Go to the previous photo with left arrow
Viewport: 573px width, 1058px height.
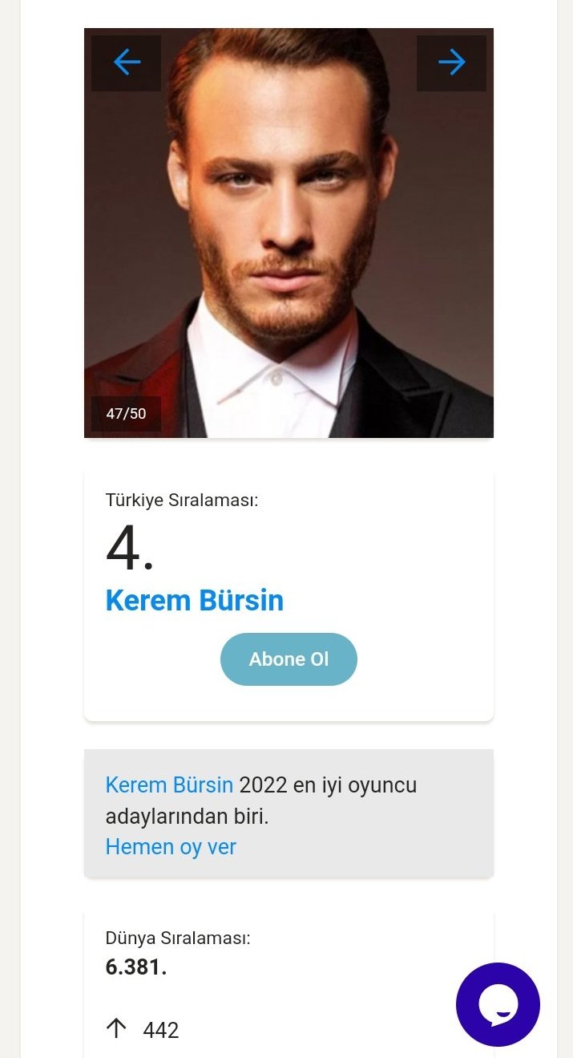(126, 63)
